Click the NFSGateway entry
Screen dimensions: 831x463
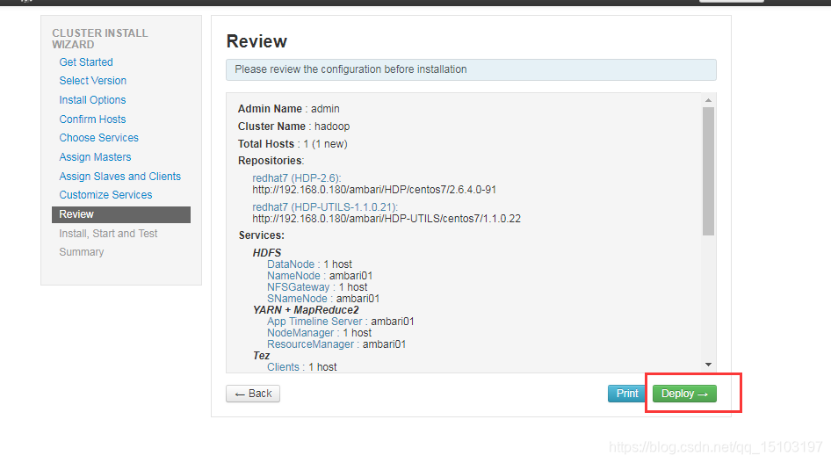[x=317, y=287]
